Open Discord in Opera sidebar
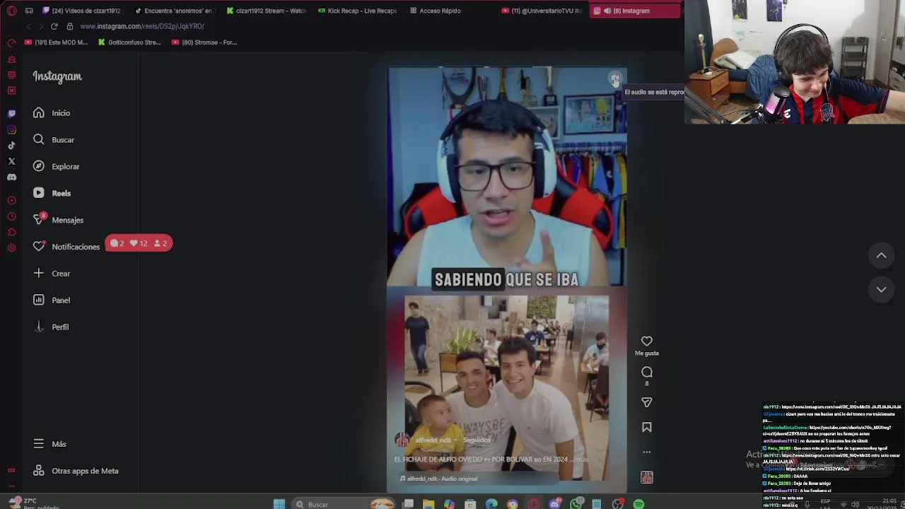 [x=11, y=177]
